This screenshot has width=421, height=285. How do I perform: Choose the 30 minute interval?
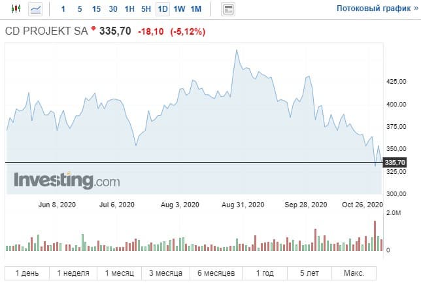click(x=113, y=9)
